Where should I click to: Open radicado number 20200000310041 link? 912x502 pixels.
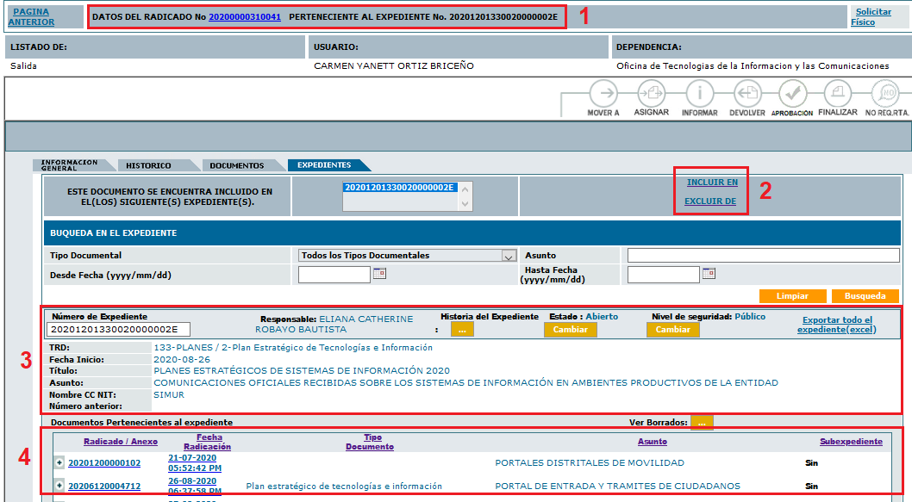(245, 17)
